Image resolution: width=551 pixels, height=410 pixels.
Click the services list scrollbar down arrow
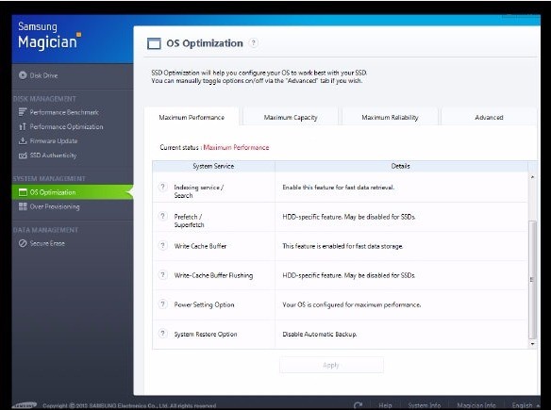click(x=532, y=344)
